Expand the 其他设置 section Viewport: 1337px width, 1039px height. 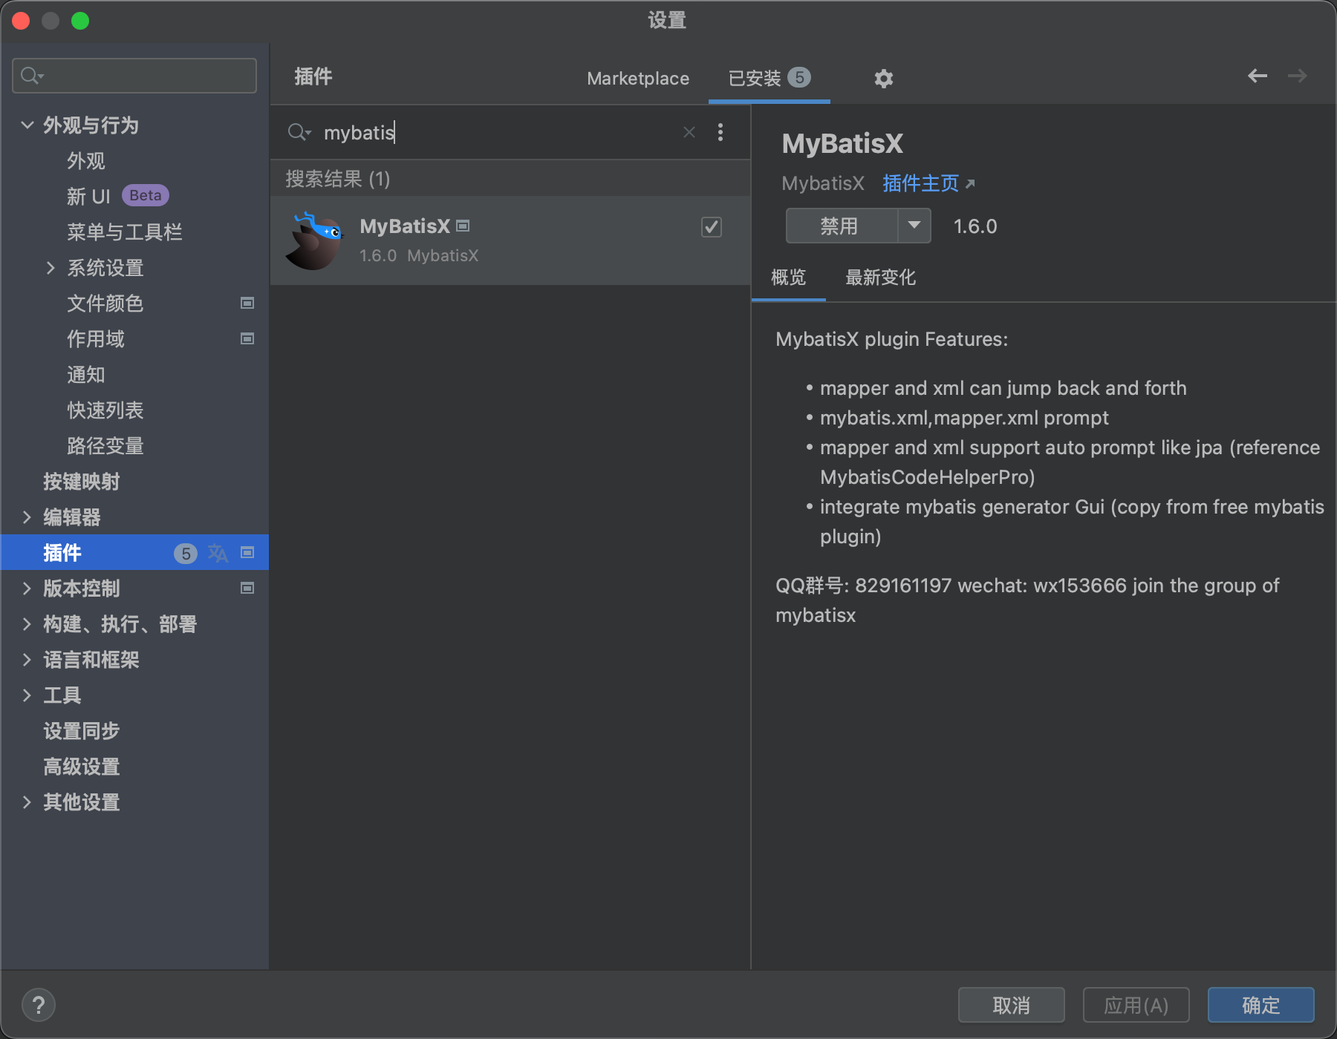(27, 802)
